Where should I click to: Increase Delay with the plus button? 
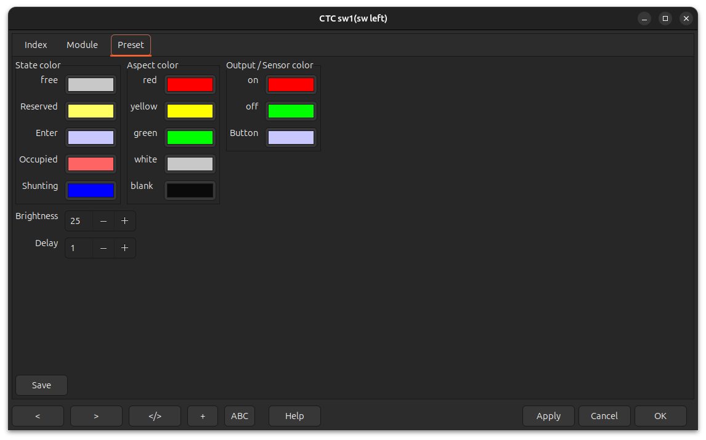point(124,248)
